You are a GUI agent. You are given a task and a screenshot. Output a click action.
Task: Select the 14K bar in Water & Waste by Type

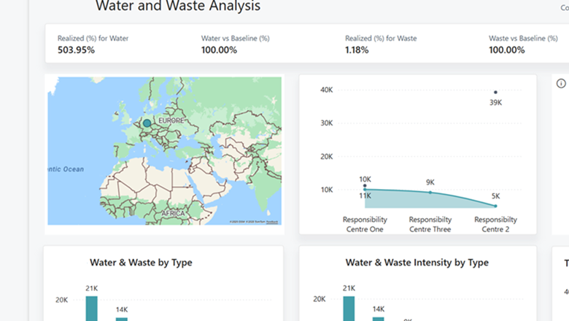[122, 320]
